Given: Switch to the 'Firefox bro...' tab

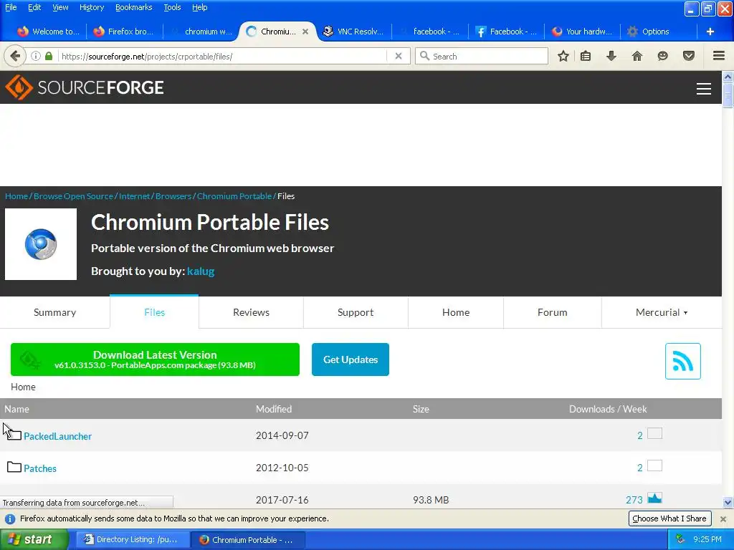Looking at the screenshot, I should click(124, 32).
